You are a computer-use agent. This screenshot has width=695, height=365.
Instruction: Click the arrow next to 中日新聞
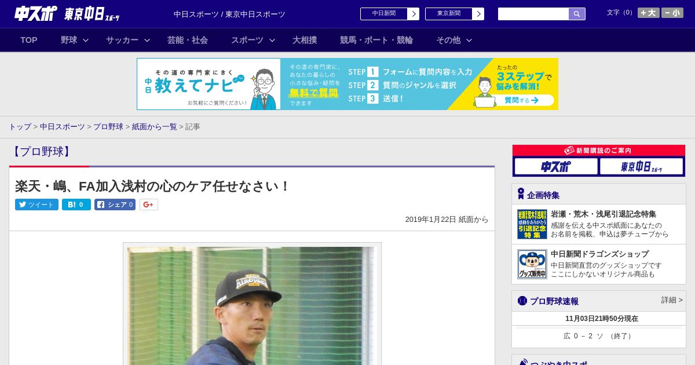(x=414, y=14)
